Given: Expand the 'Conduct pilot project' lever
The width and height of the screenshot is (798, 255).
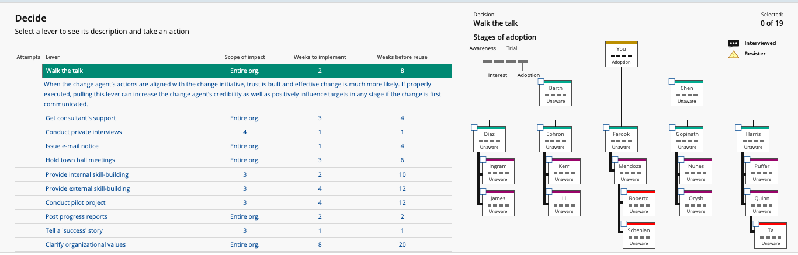Looking at the screenshot, I should (75, 202).
